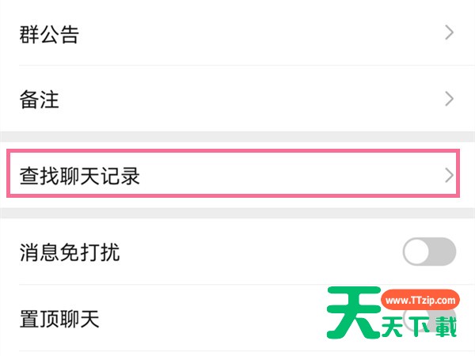Tap the 消息免打扰 label text
This screenshot has height=356, width=475.
[70, 252]
